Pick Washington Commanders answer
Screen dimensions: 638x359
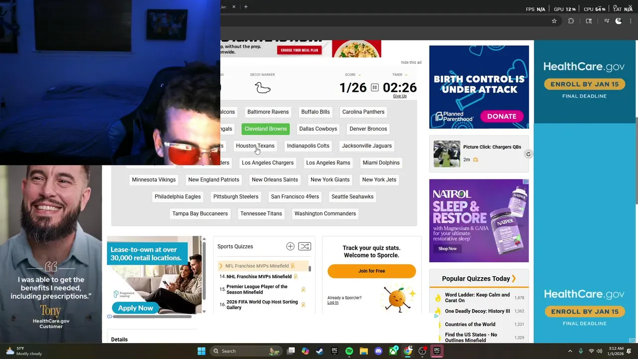(x=325, y=213)
